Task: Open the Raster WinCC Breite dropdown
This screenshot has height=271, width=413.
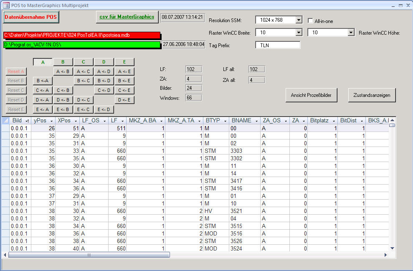Action: (298, 33)
